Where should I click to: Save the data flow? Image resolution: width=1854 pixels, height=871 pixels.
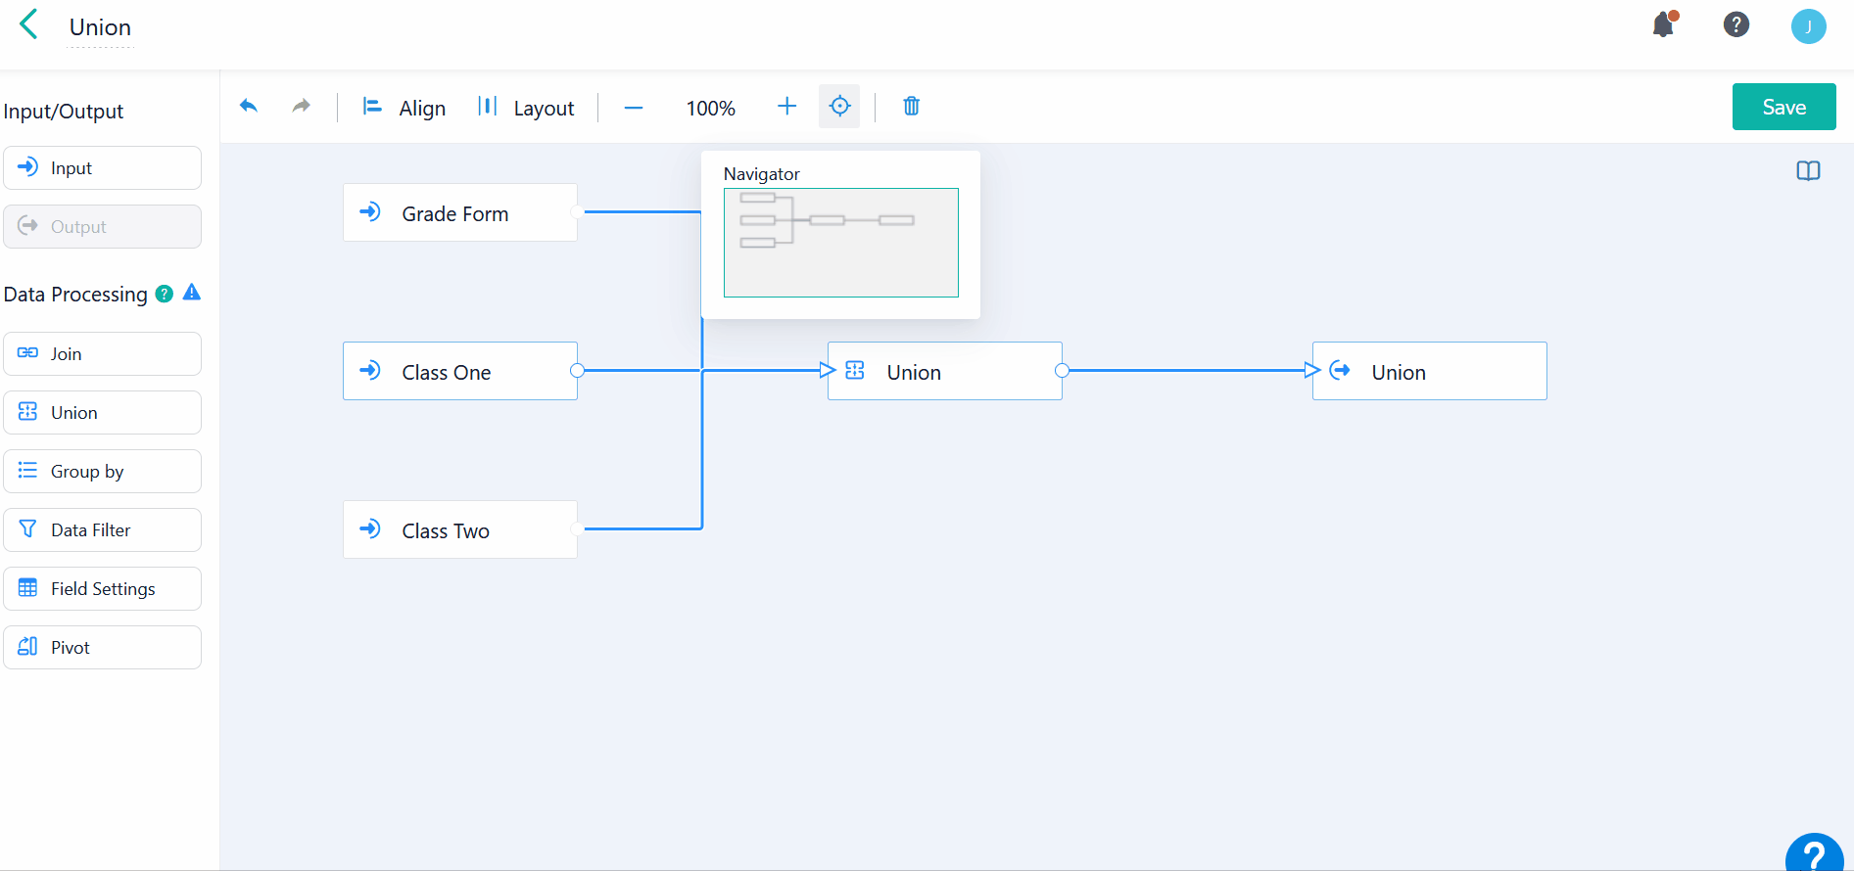coord(1783,107)
